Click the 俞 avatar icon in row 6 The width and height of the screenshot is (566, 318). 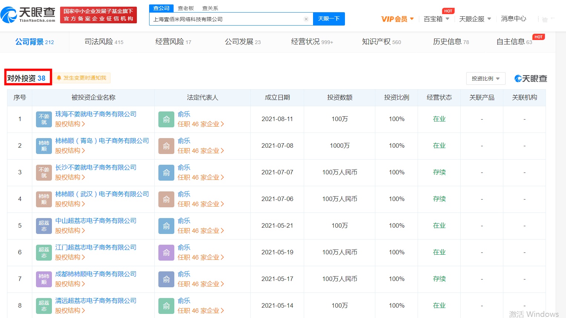166,252
